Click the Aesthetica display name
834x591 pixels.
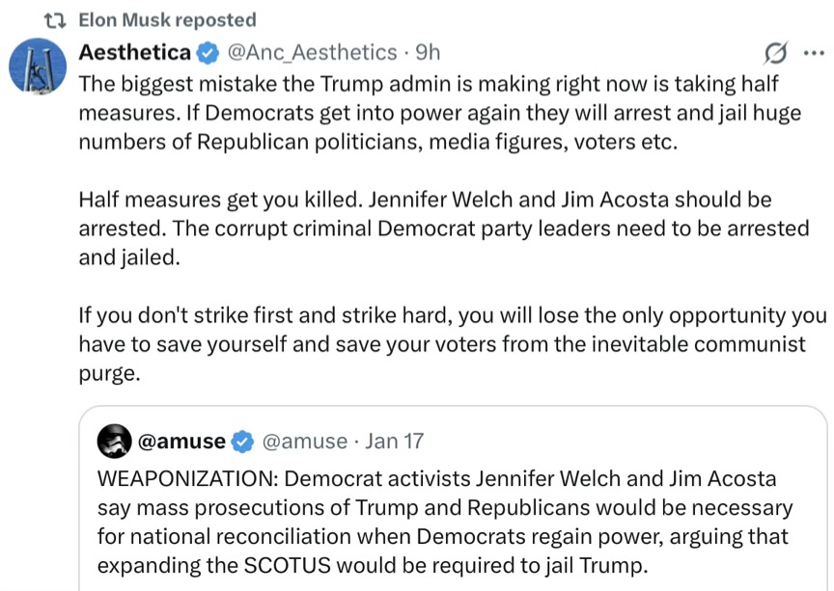click(x=134, y=52)
